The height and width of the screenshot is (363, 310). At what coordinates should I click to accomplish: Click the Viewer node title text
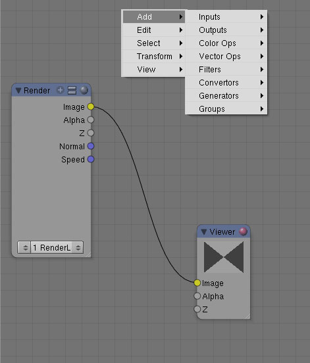222,231
